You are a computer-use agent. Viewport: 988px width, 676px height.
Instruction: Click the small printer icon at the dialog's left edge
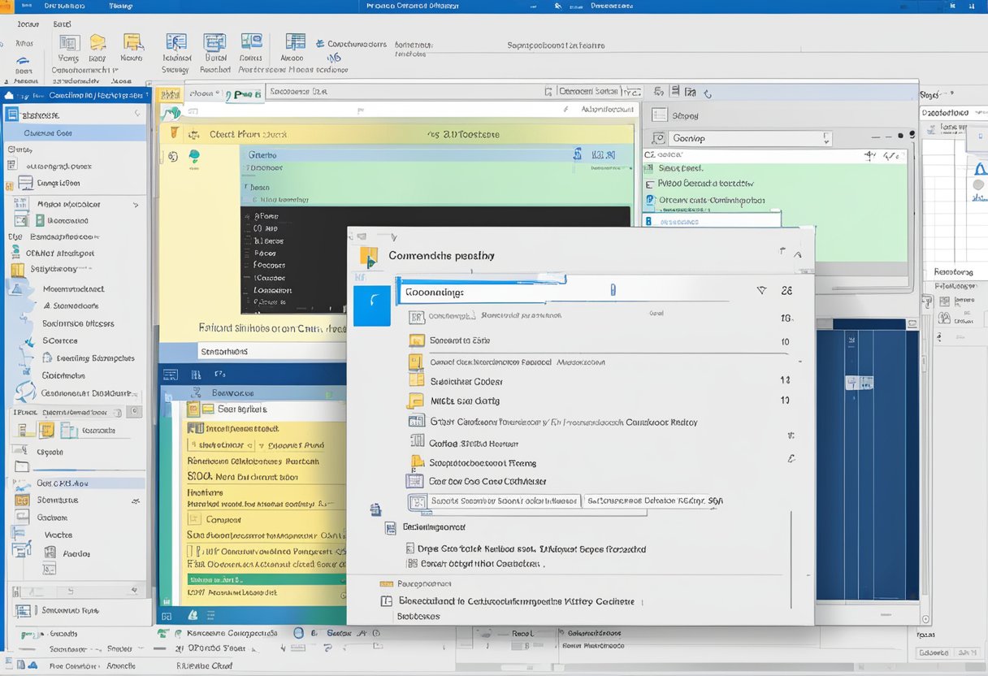(x=376, y=510)
